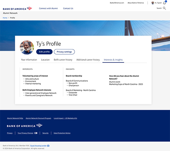
Task: Open Privacy settings
Action: (64, 52)
